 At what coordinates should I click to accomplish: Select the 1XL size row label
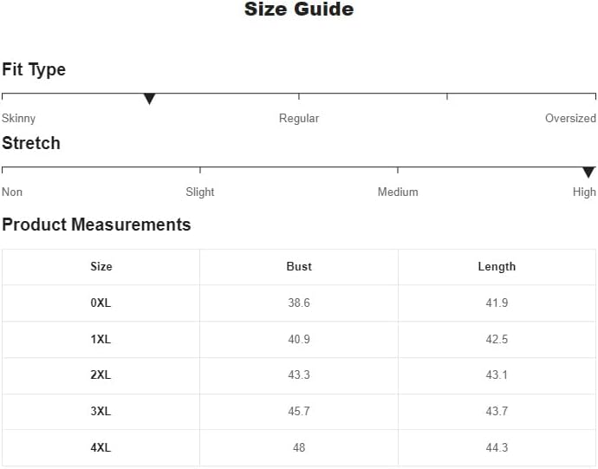(101, 339)
